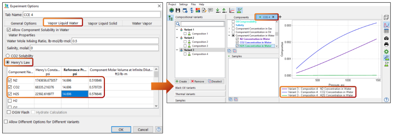Image resolution: width=393 pixels, height=136 pixels.
Task: Enable the OGW Flash checkbox
Action: [9, 112]
